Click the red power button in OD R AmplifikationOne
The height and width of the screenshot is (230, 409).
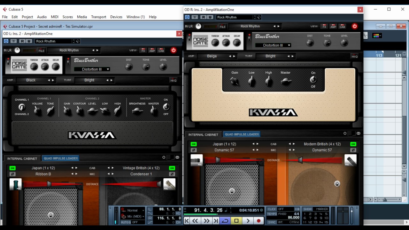tap(355, 26)
